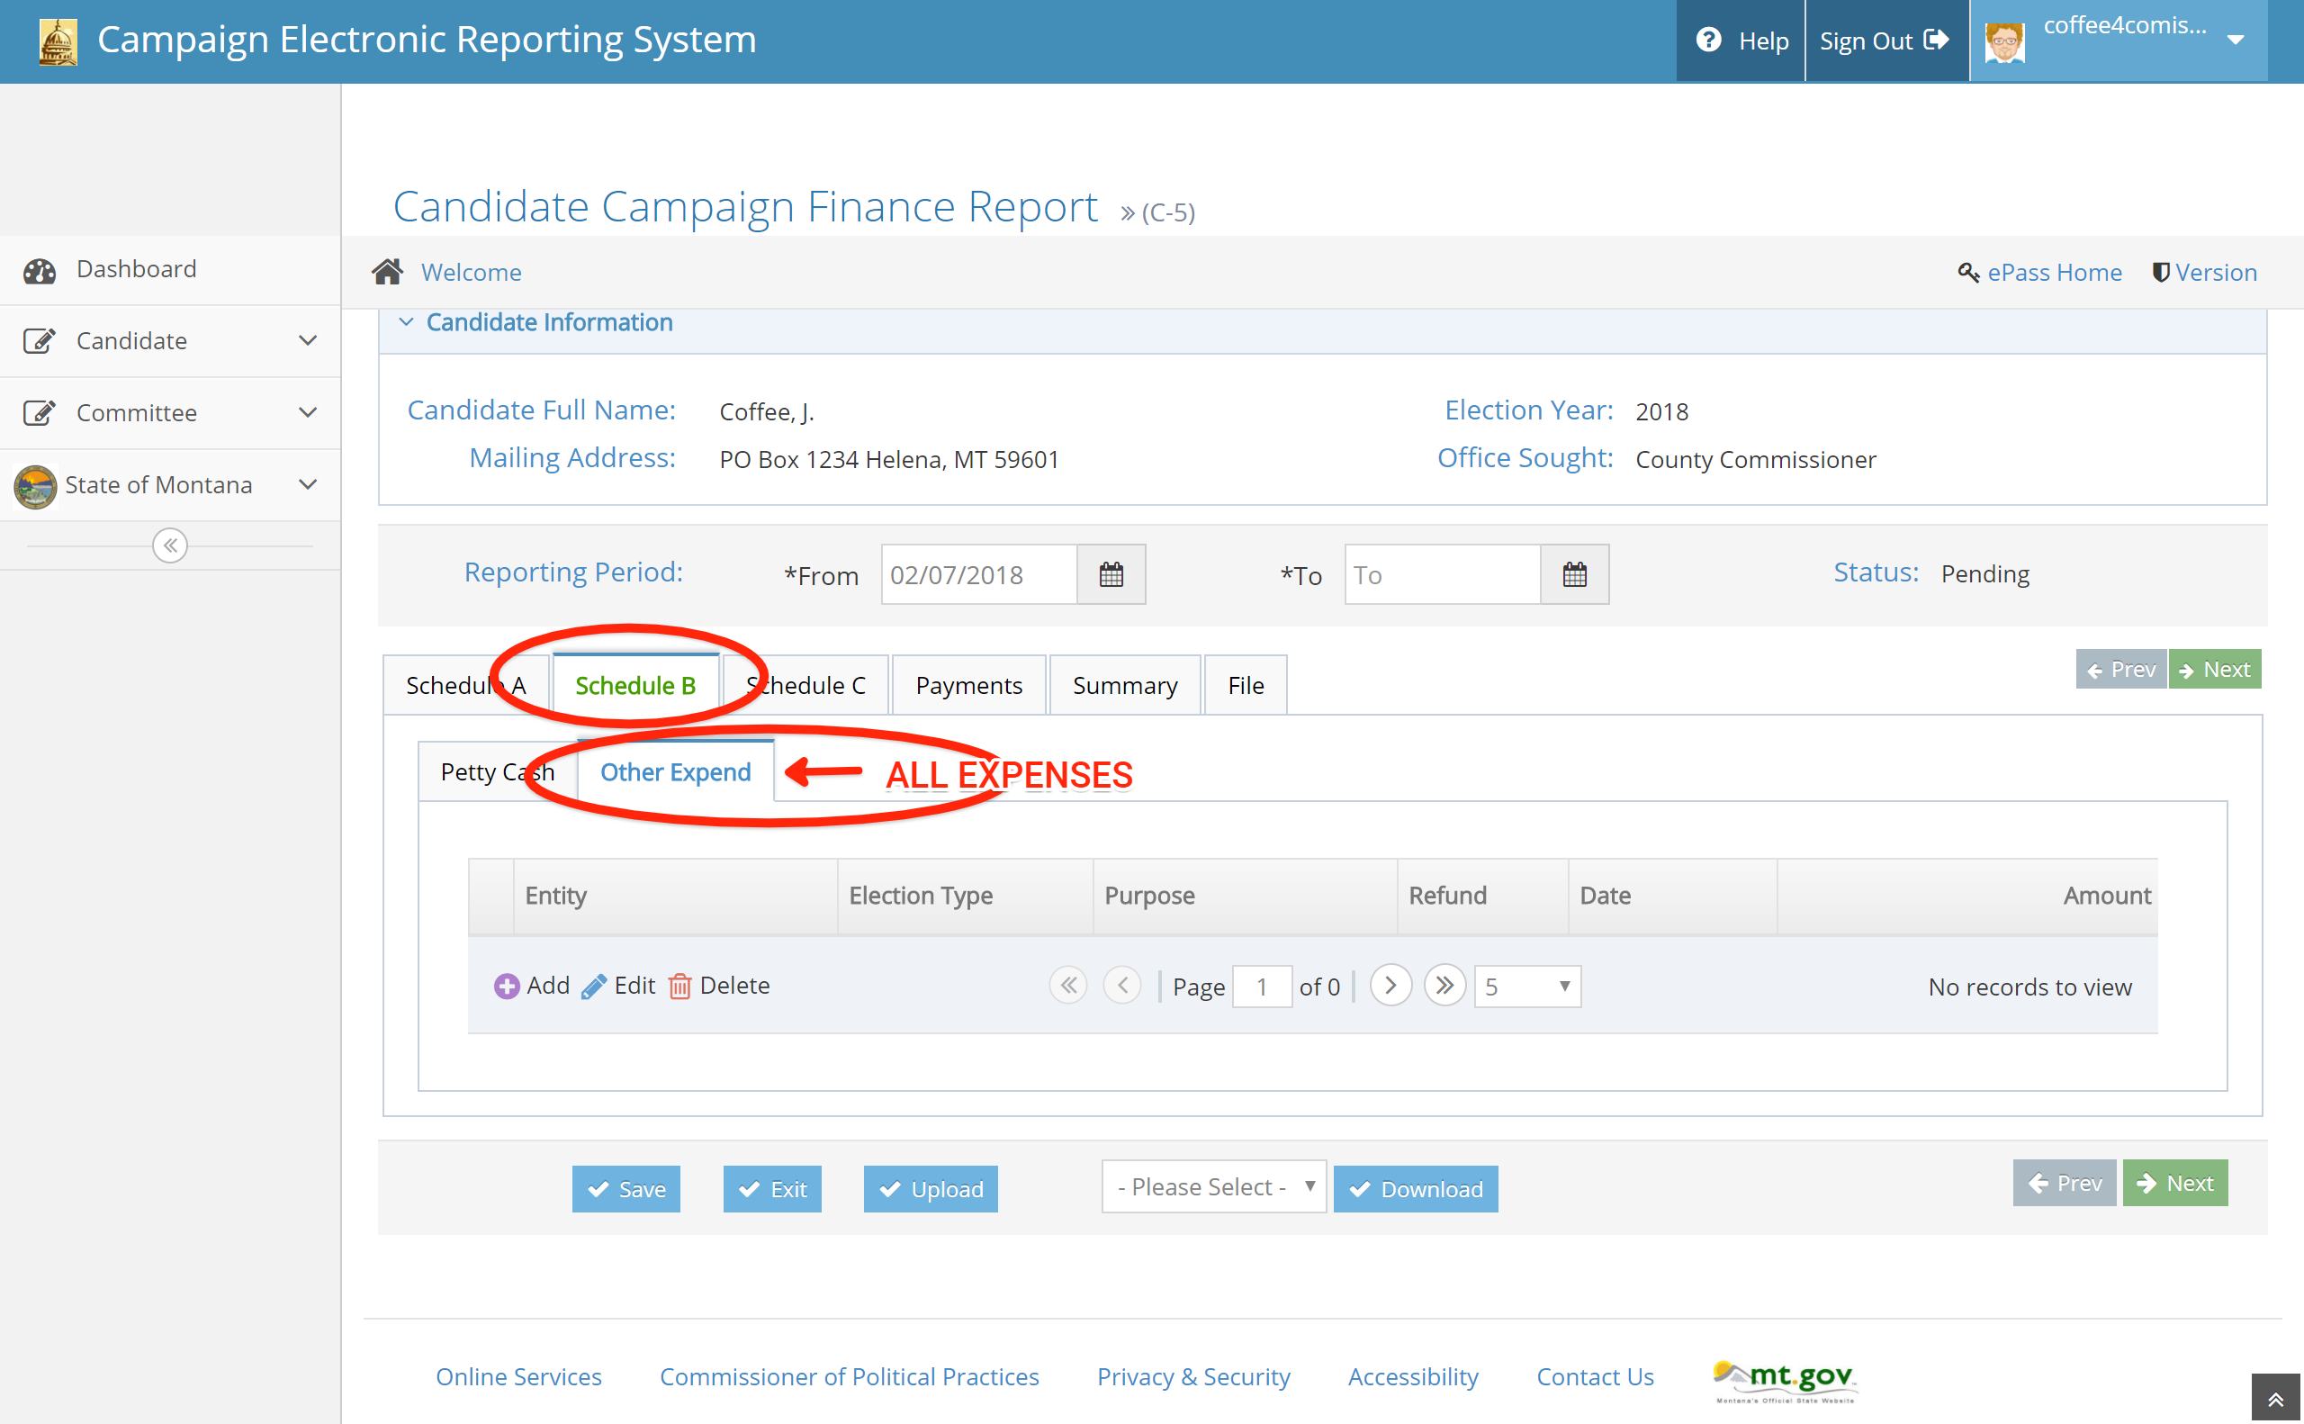Collapse the Candidate Information section
Viewport: 2304px width, 1424px height.
coord(406,322)
